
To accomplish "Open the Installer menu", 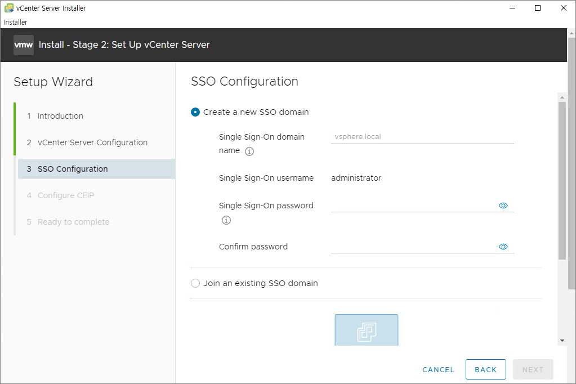I will pos(15,22).
